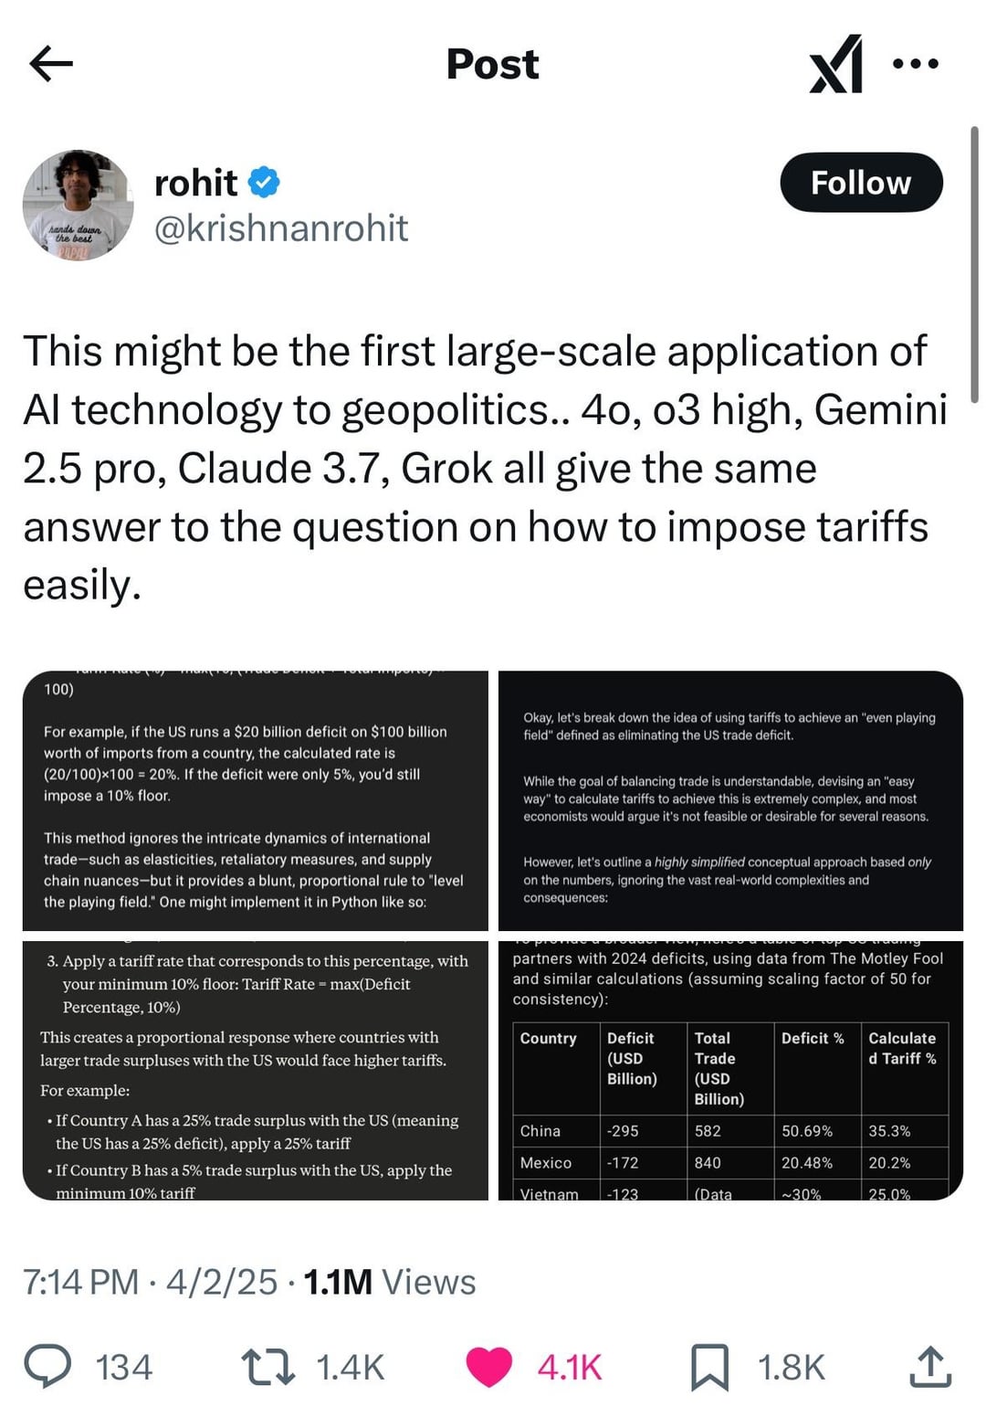Open the top-right Gemini response image

coord(730,800)
